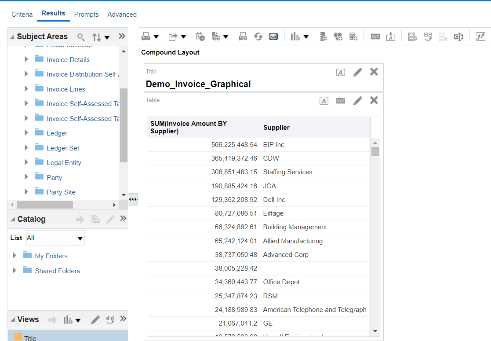
Task: Search the Subject Areas pane
Action: [x=81, y=37]
